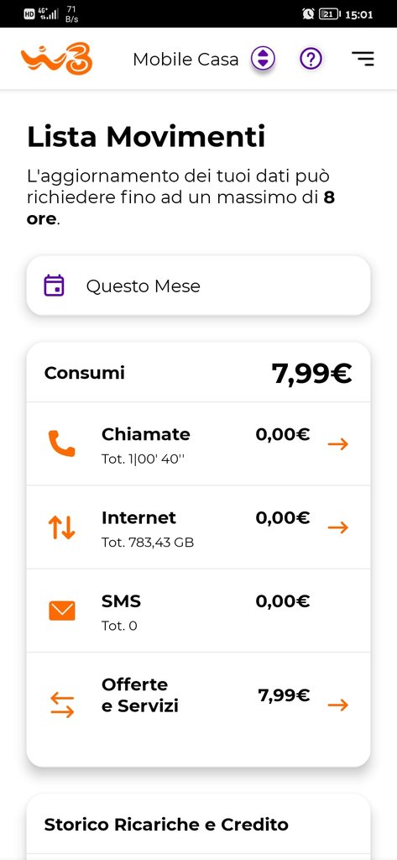Click the purple calendar icon
397x860 pixels.
[x=55, y=286]
